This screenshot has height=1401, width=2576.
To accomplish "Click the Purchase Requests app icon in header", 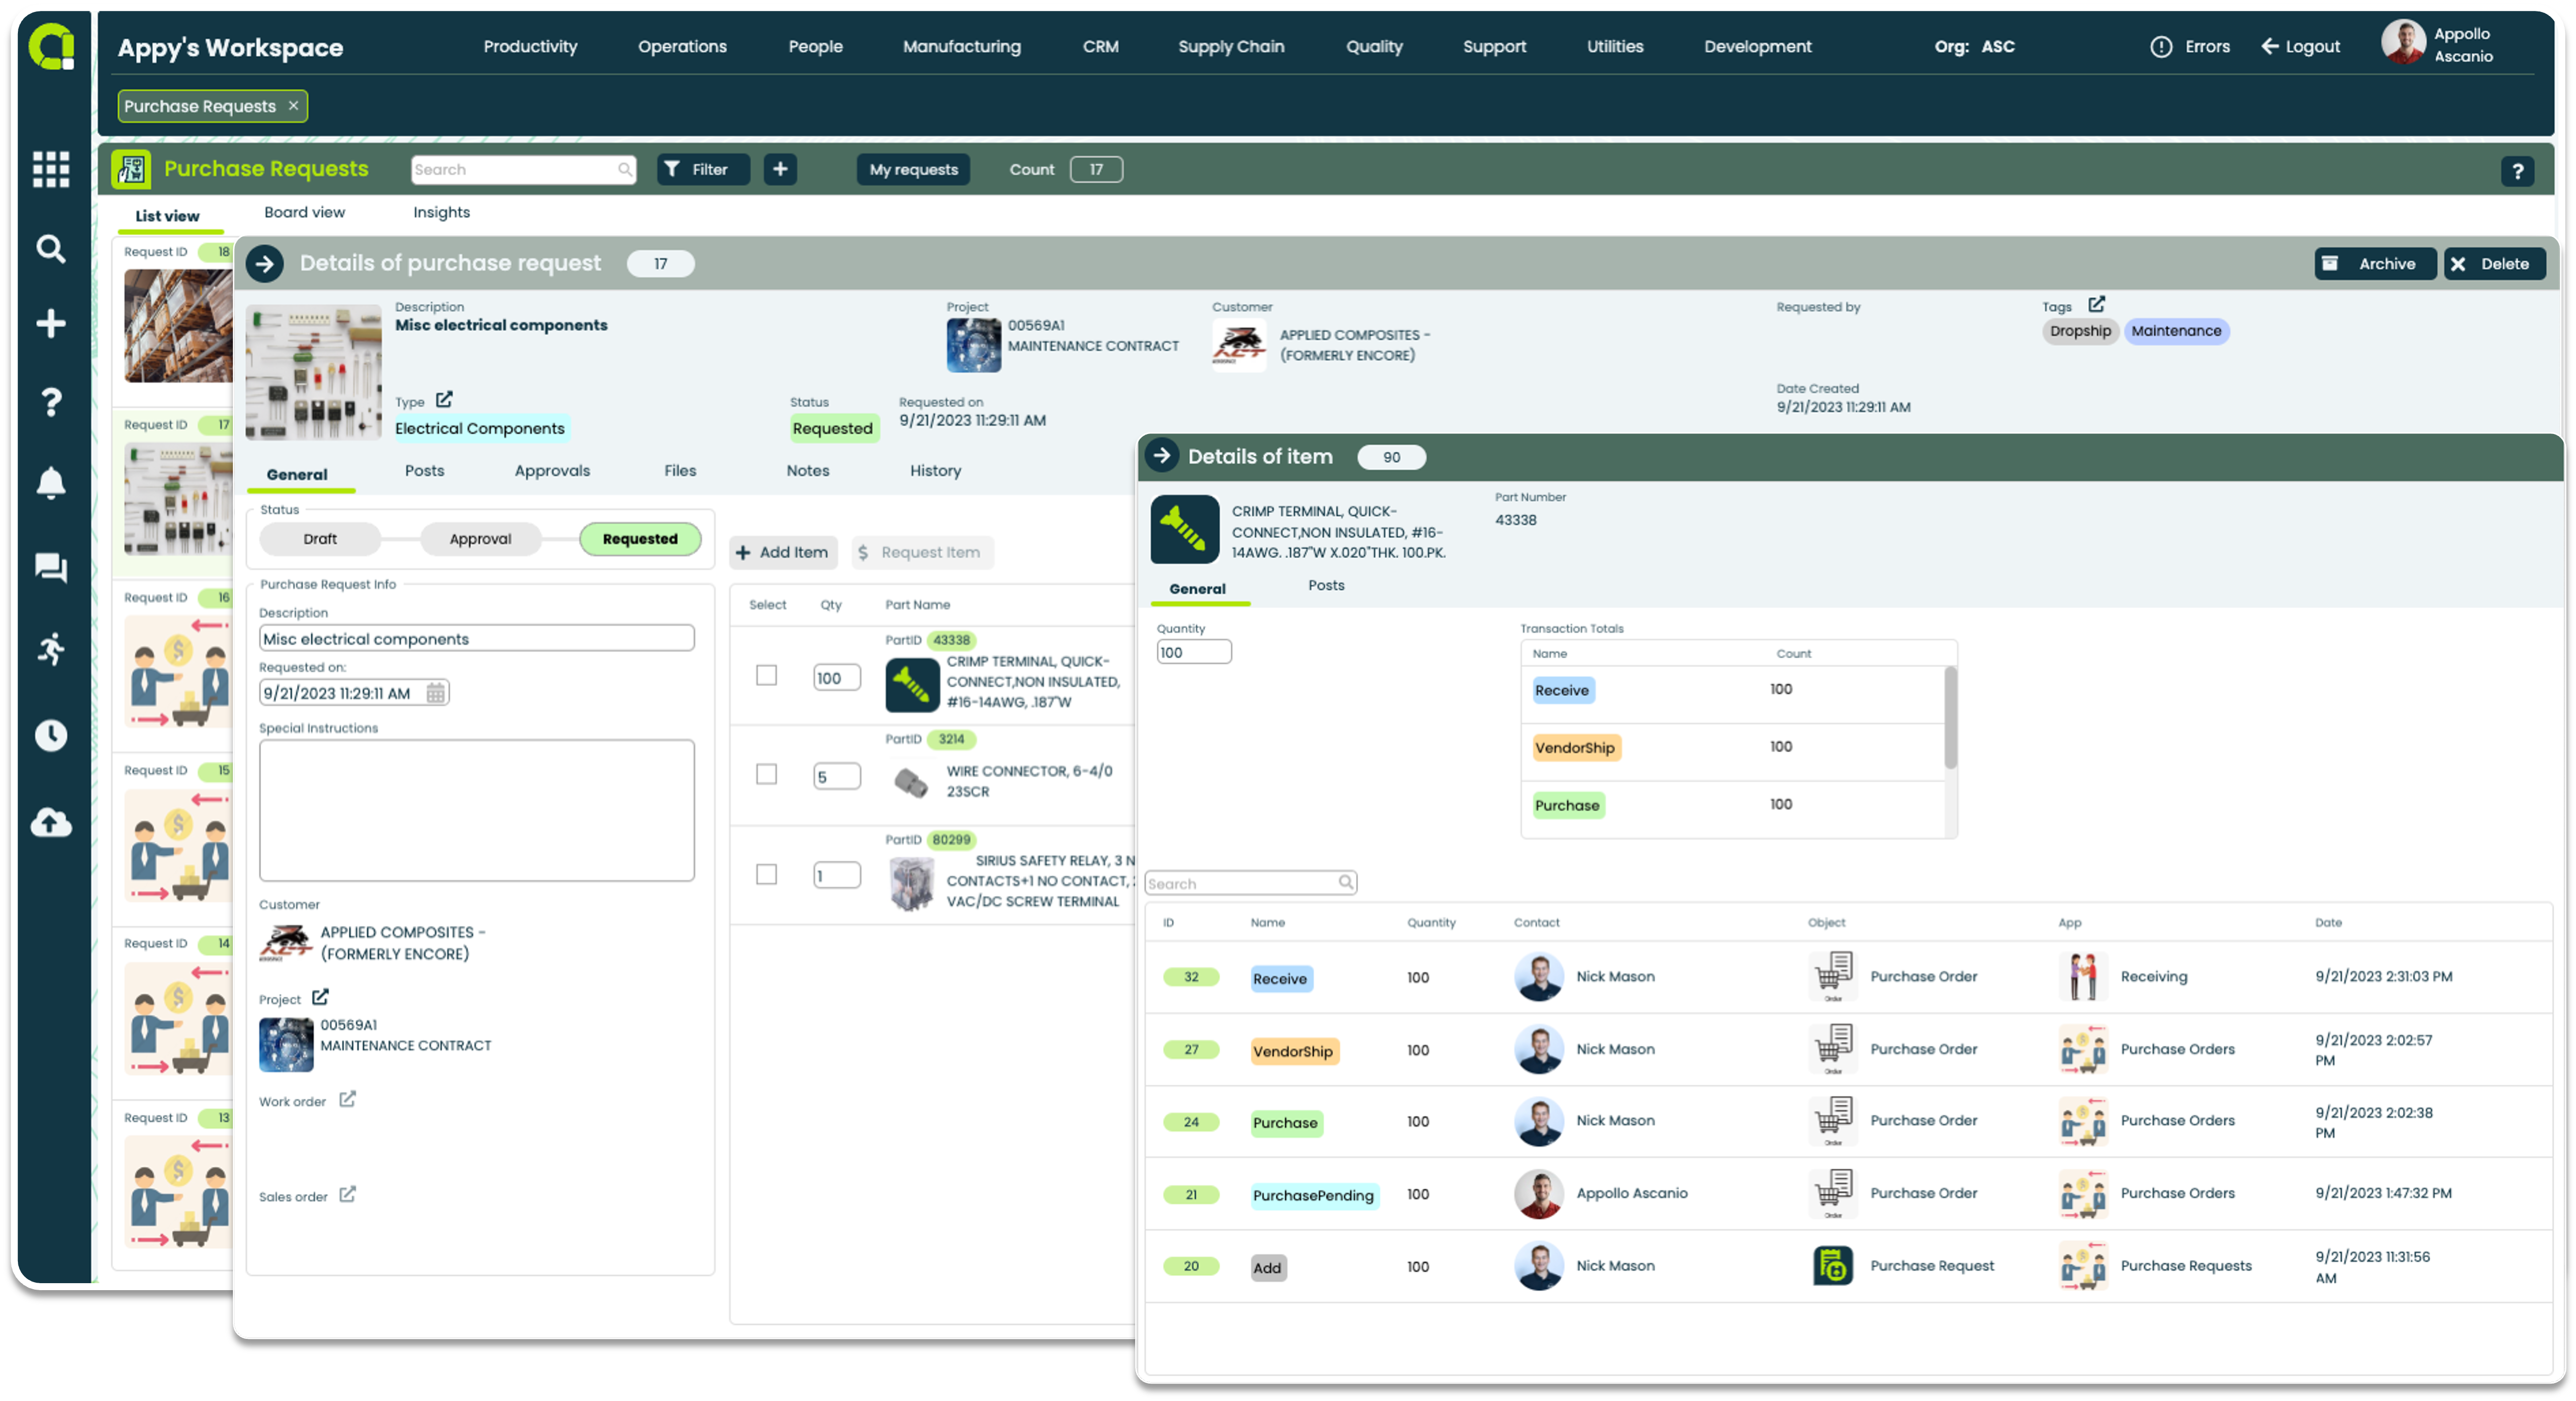I will pyautogui.click(x=131, y=169).
